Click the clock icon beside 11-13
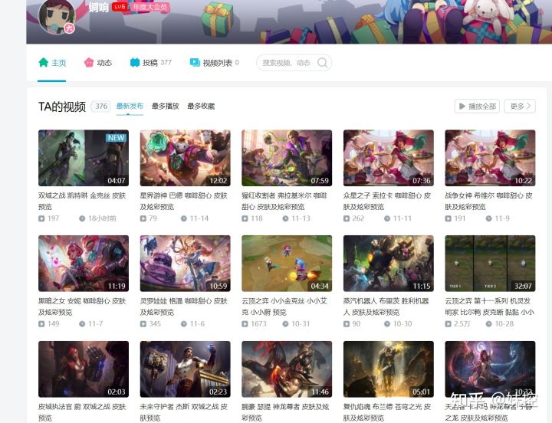 point(285,218)
